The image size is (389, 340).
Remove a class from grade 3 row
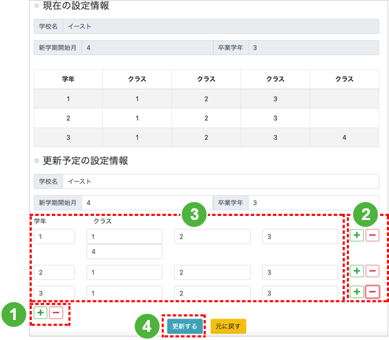[x=372, y=292]
